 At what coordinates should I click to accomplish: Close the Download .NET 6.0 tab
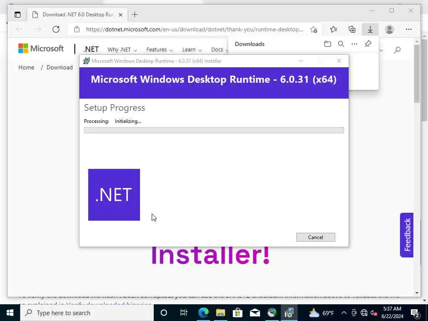pyautogui.click(x=121, y=15)
